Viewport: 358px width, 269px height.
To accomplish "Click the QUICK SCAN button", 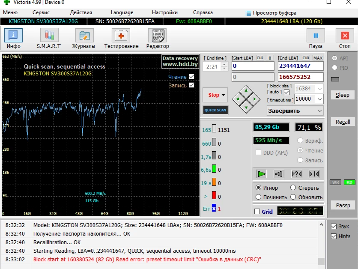I will 215,110.
